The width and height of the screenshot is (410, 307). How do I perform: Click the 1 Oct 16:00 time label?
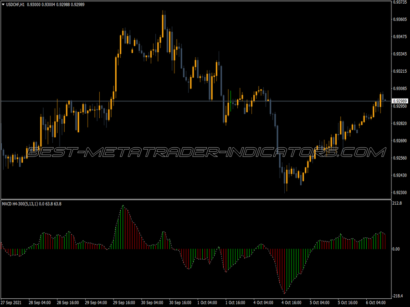coord(236,302)
